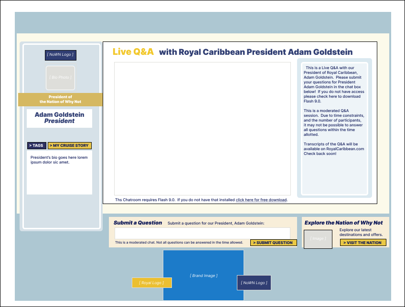Click the NoWN Logo in the sidebar
This screenshot has height=307, width=405.
pos(61,55)
